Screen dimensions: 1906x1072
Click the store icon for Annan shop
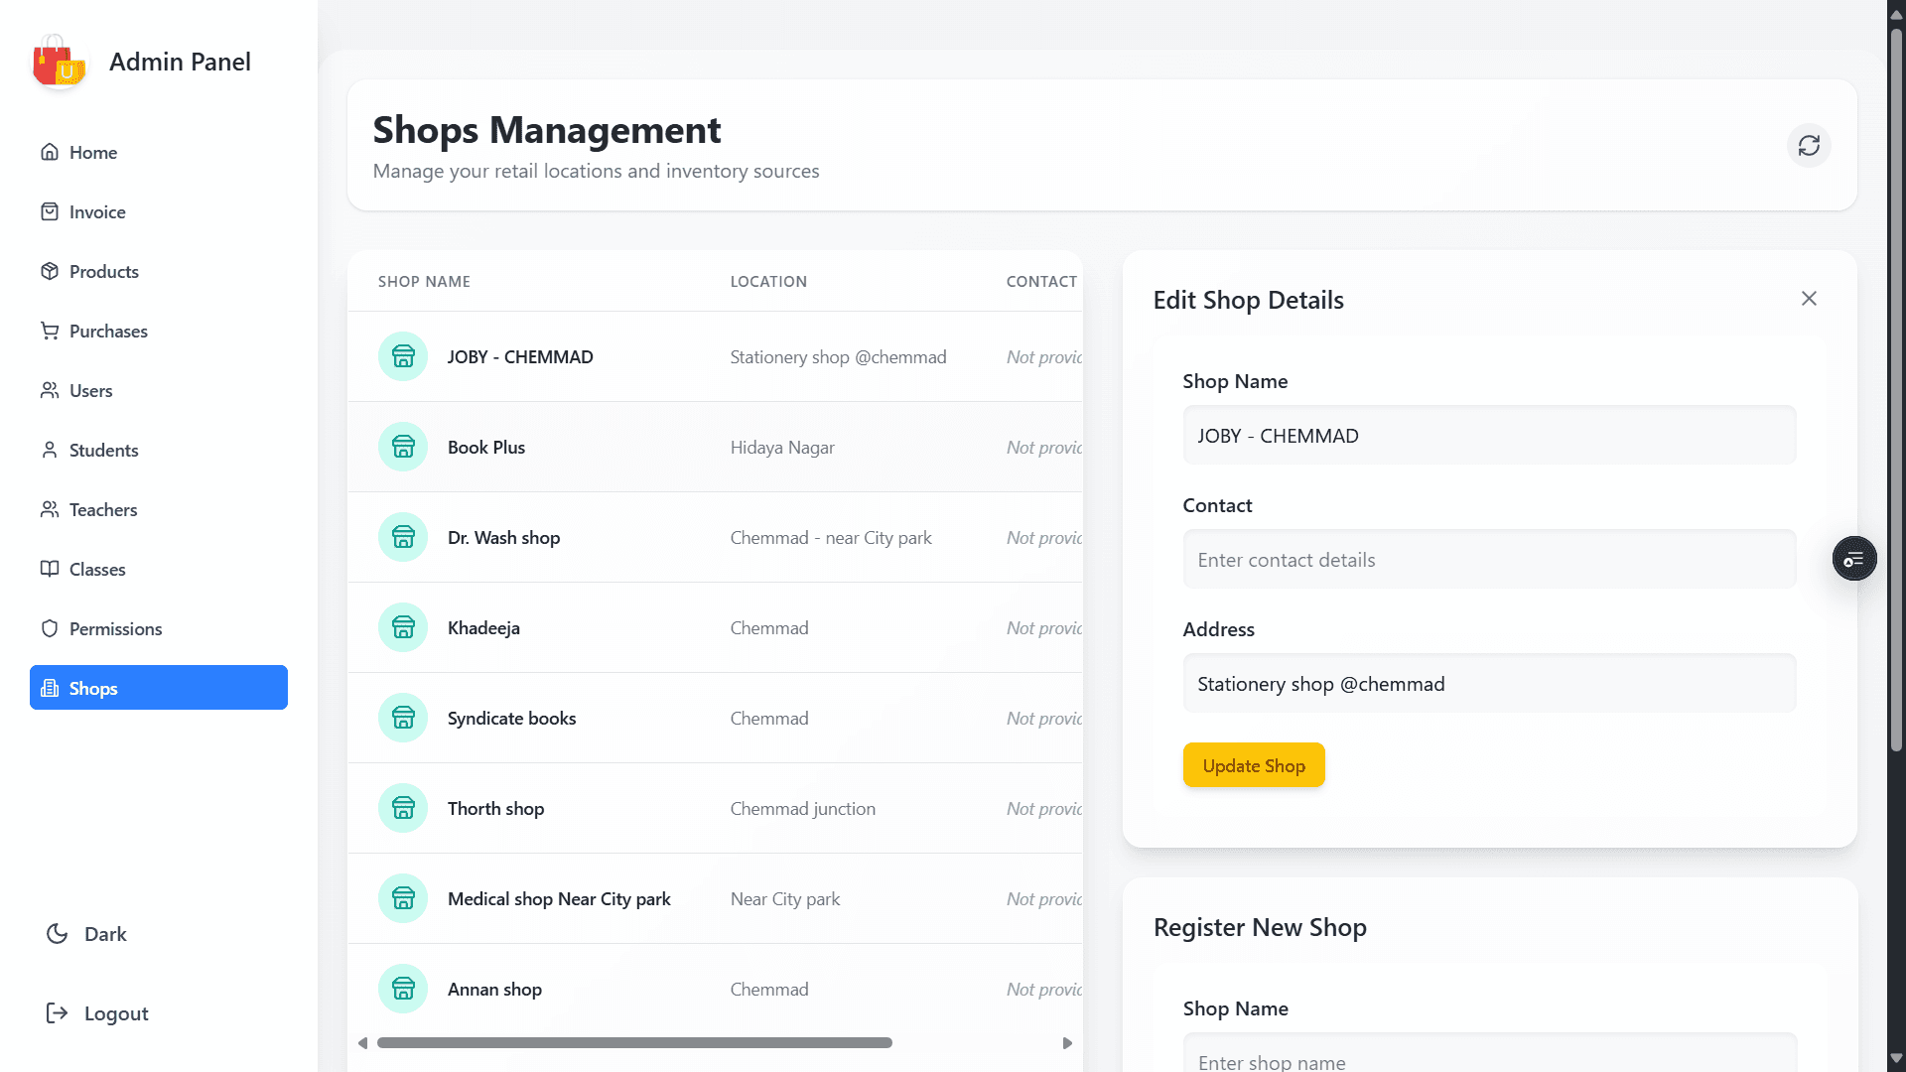(x=403, y=989)
